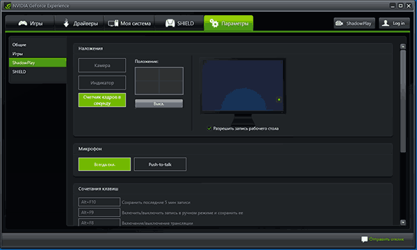This screenshot has width=417, height=250.
Task: Click the Alt+F9 hotkey field
Action: 99,212
